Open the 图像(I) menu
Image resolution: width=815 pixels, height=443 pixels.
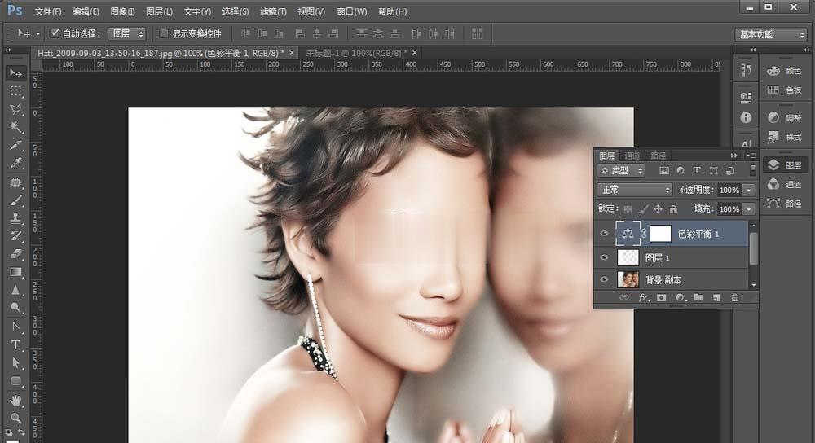click(123, 11)
